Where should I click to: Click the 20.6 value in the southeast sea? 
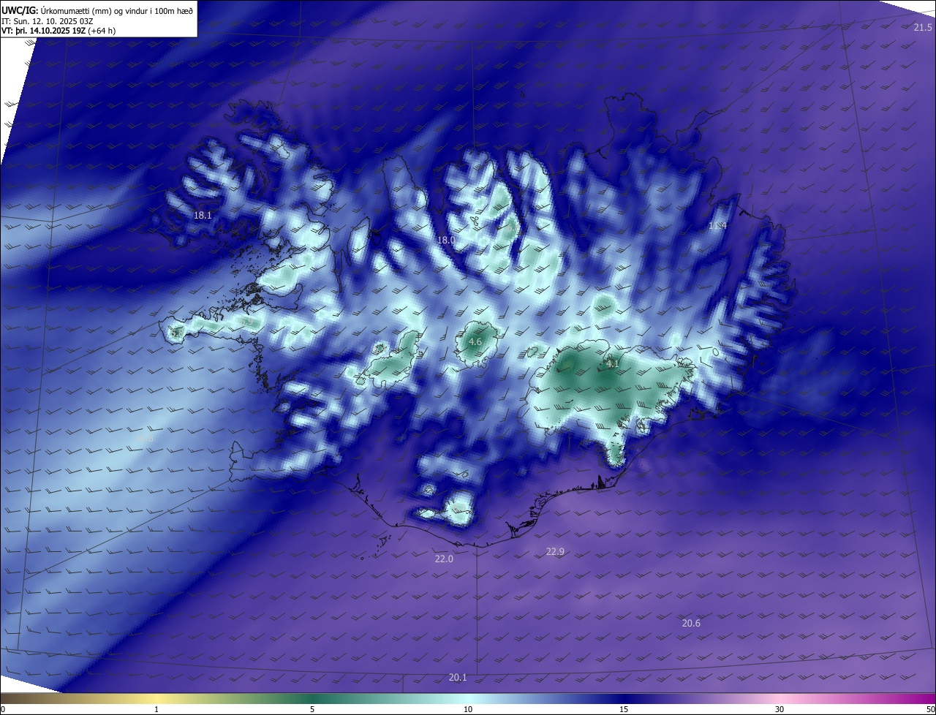click(x=691, y=623)
